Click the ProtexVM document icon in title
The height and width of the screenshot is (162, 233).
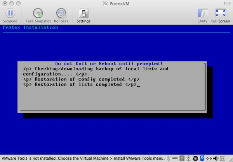105,3
